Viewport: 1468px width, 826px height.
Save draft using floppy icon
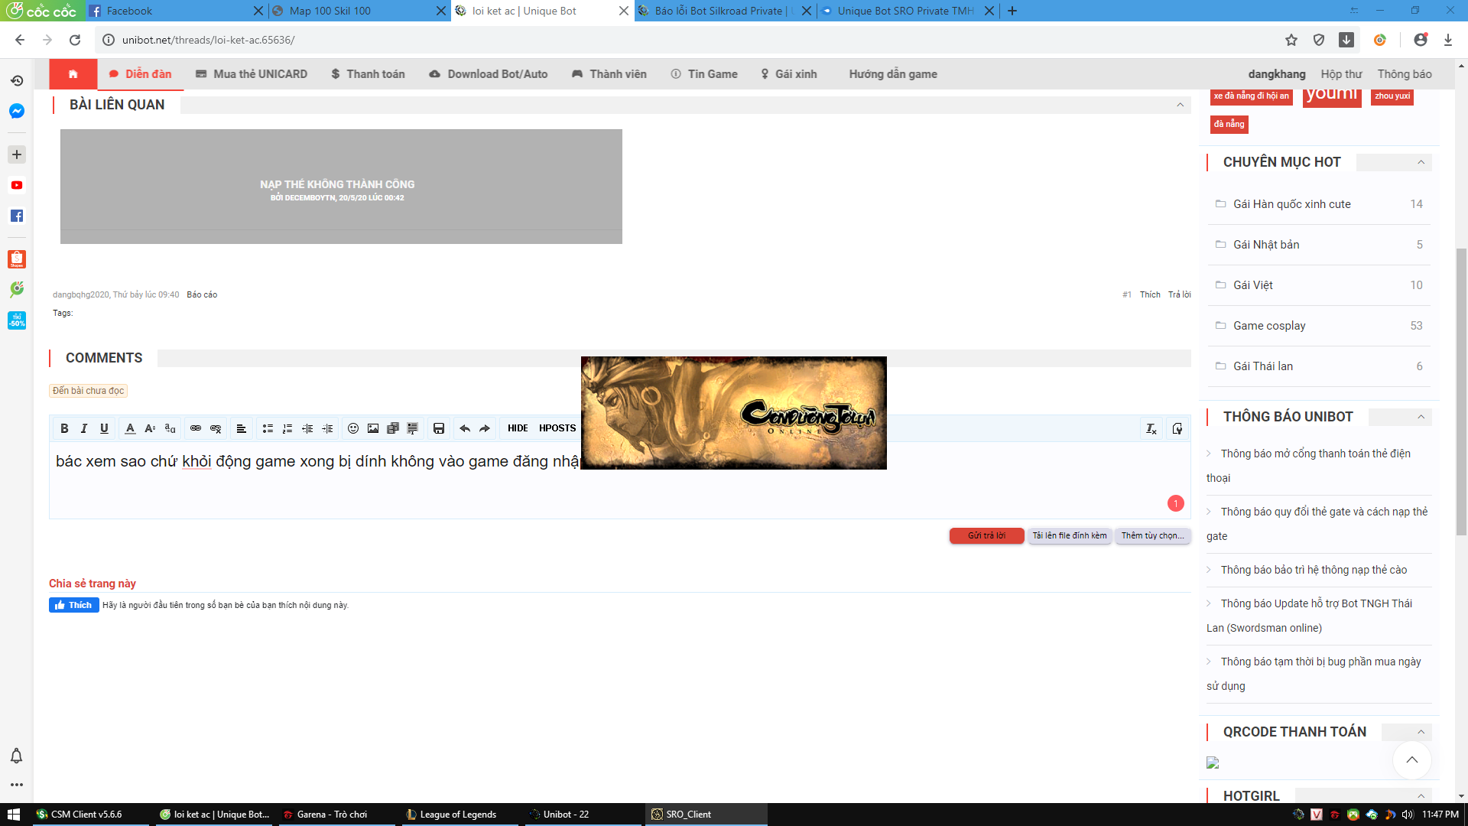[439, 428]
